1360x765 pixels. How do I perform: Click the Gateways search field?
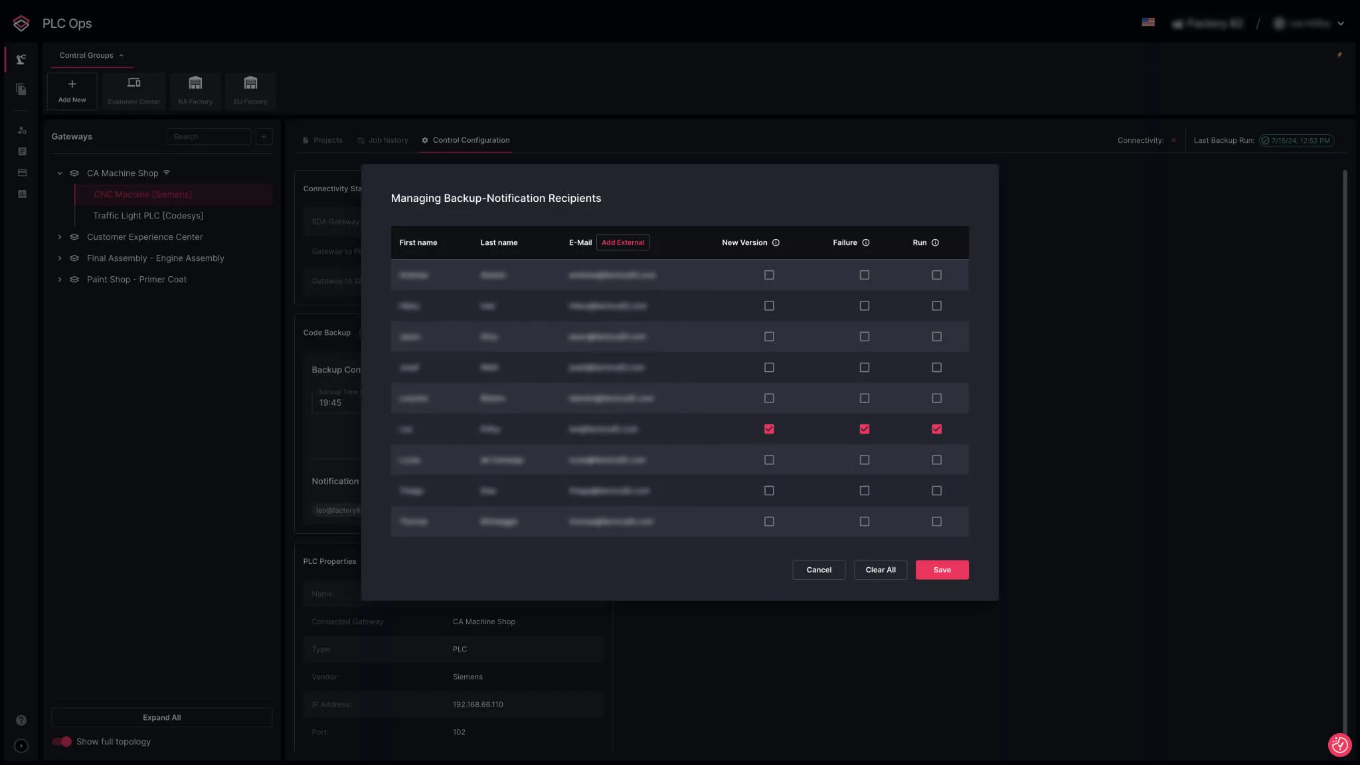pyautogui.click(x=209, y=137)
